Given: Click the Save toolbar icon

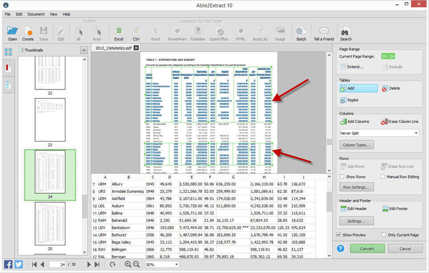Looking at the screenshot, I should [44, 33].
